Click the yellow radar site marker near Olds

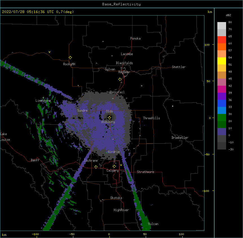click(109, 118)
